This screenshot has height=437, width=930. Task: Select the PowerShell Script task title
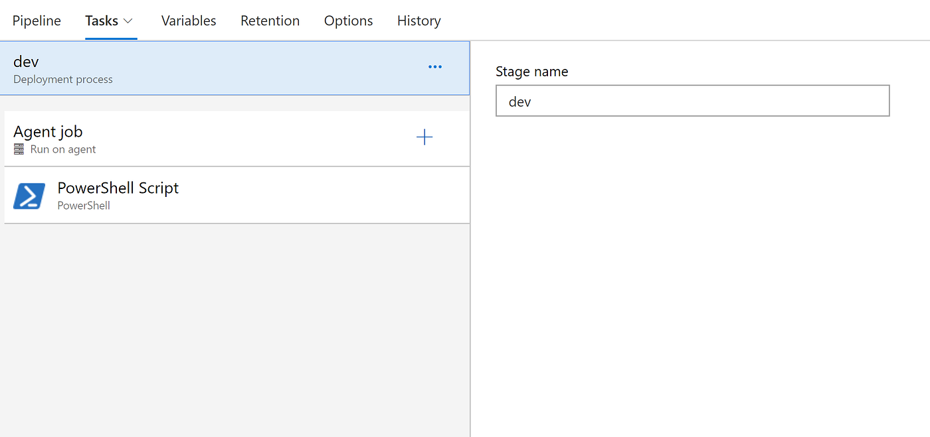point(118,188)
